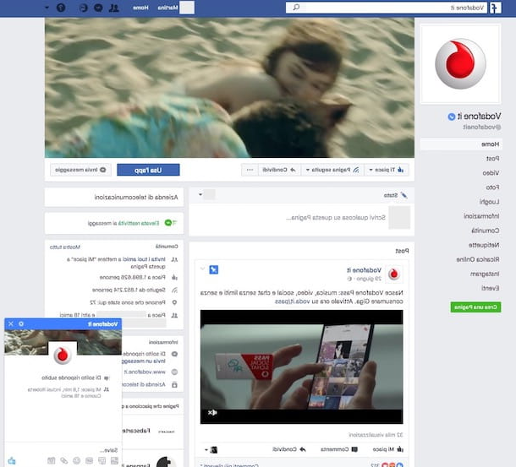Image resolution: width=516 pixels, height=467 pixels.
Task: Click the 29 giugno post timestamp
Action: (369, 279)
